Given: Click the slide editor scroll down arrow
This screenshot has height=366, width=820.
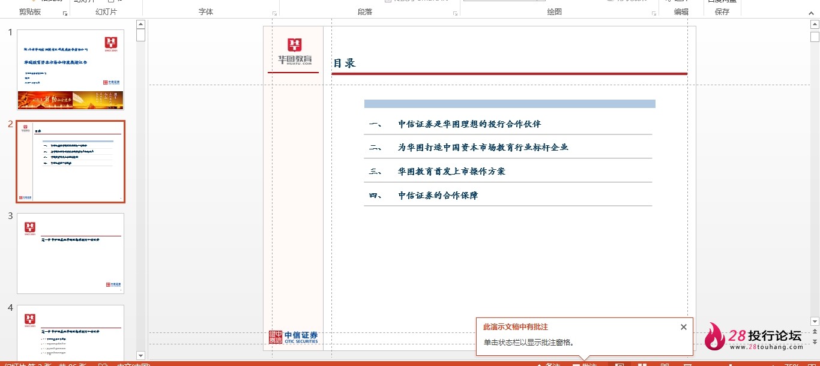Looking at the screenshot, I should coord(815,322).
